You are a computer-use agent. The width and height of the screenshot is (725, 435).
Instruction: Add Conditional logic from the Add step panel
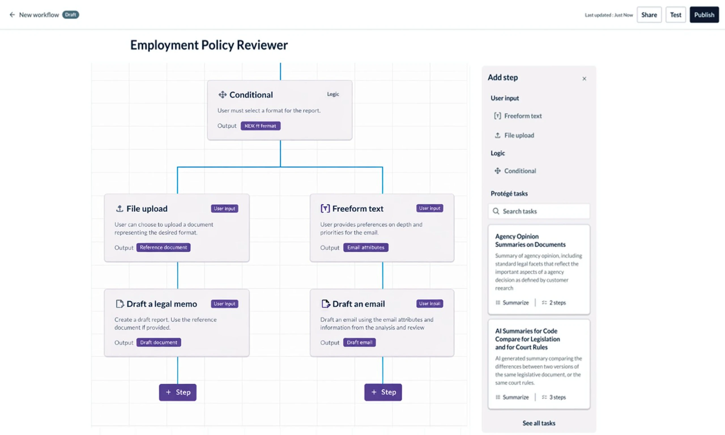pos(520,171)
